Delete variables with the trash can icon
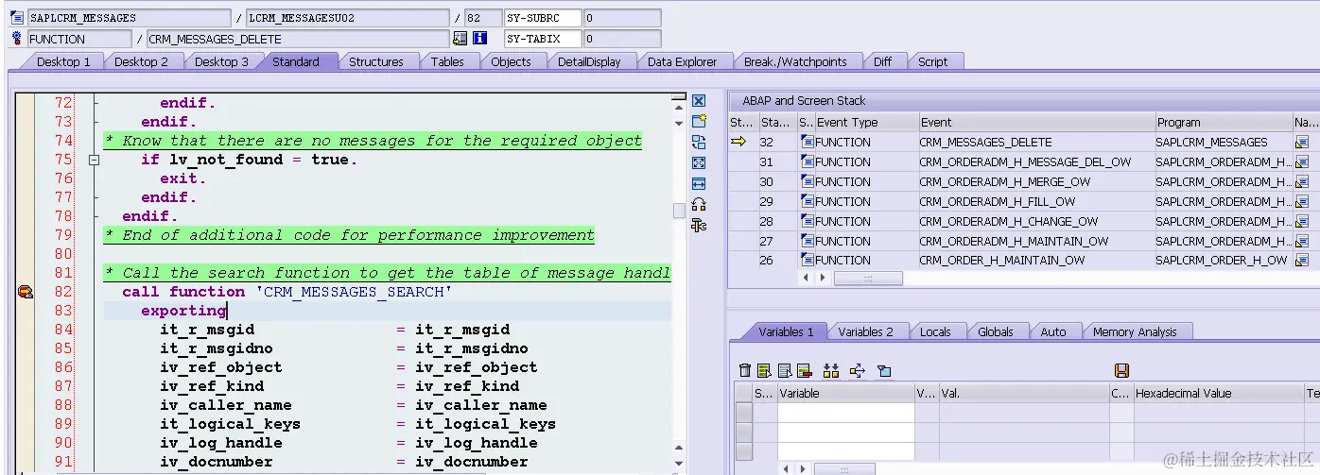This screenshot has width=1320, height=475. point(745,370)
